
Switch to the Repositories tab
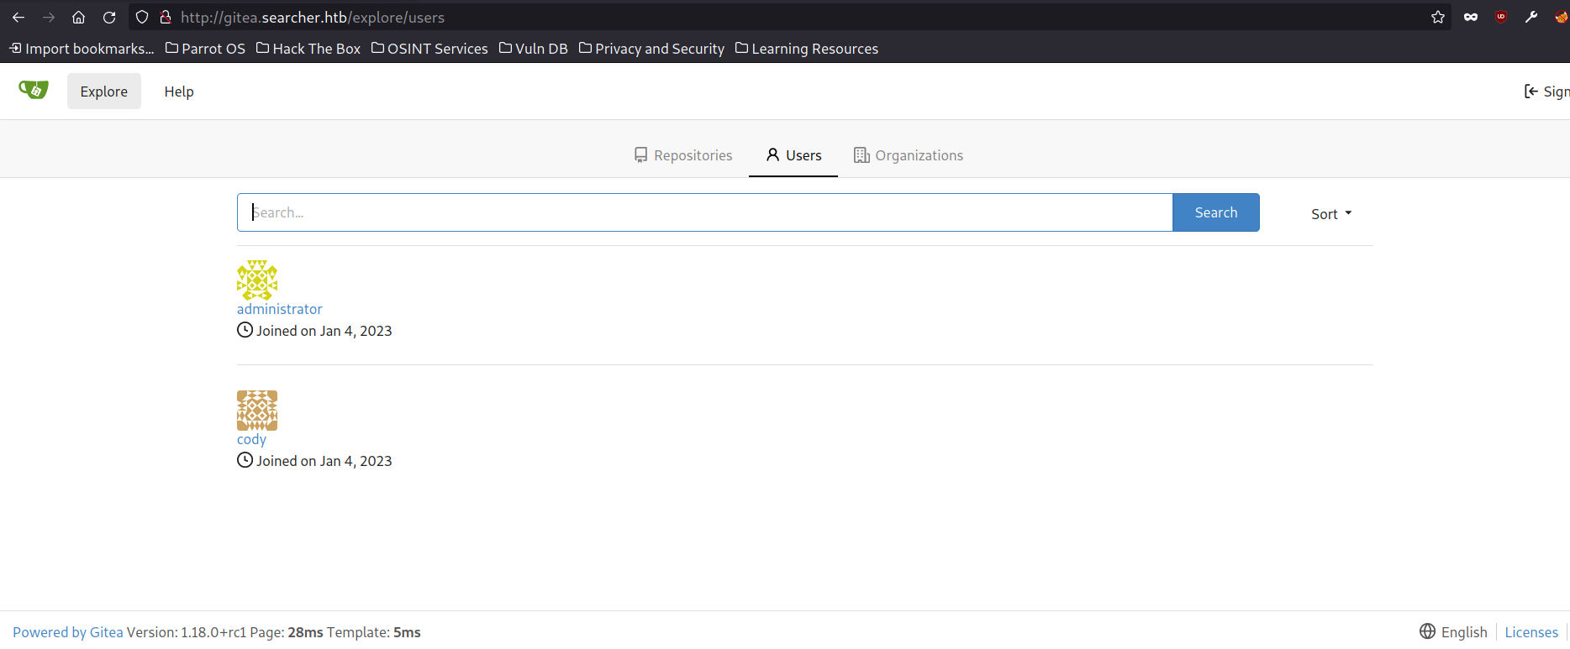683,155
